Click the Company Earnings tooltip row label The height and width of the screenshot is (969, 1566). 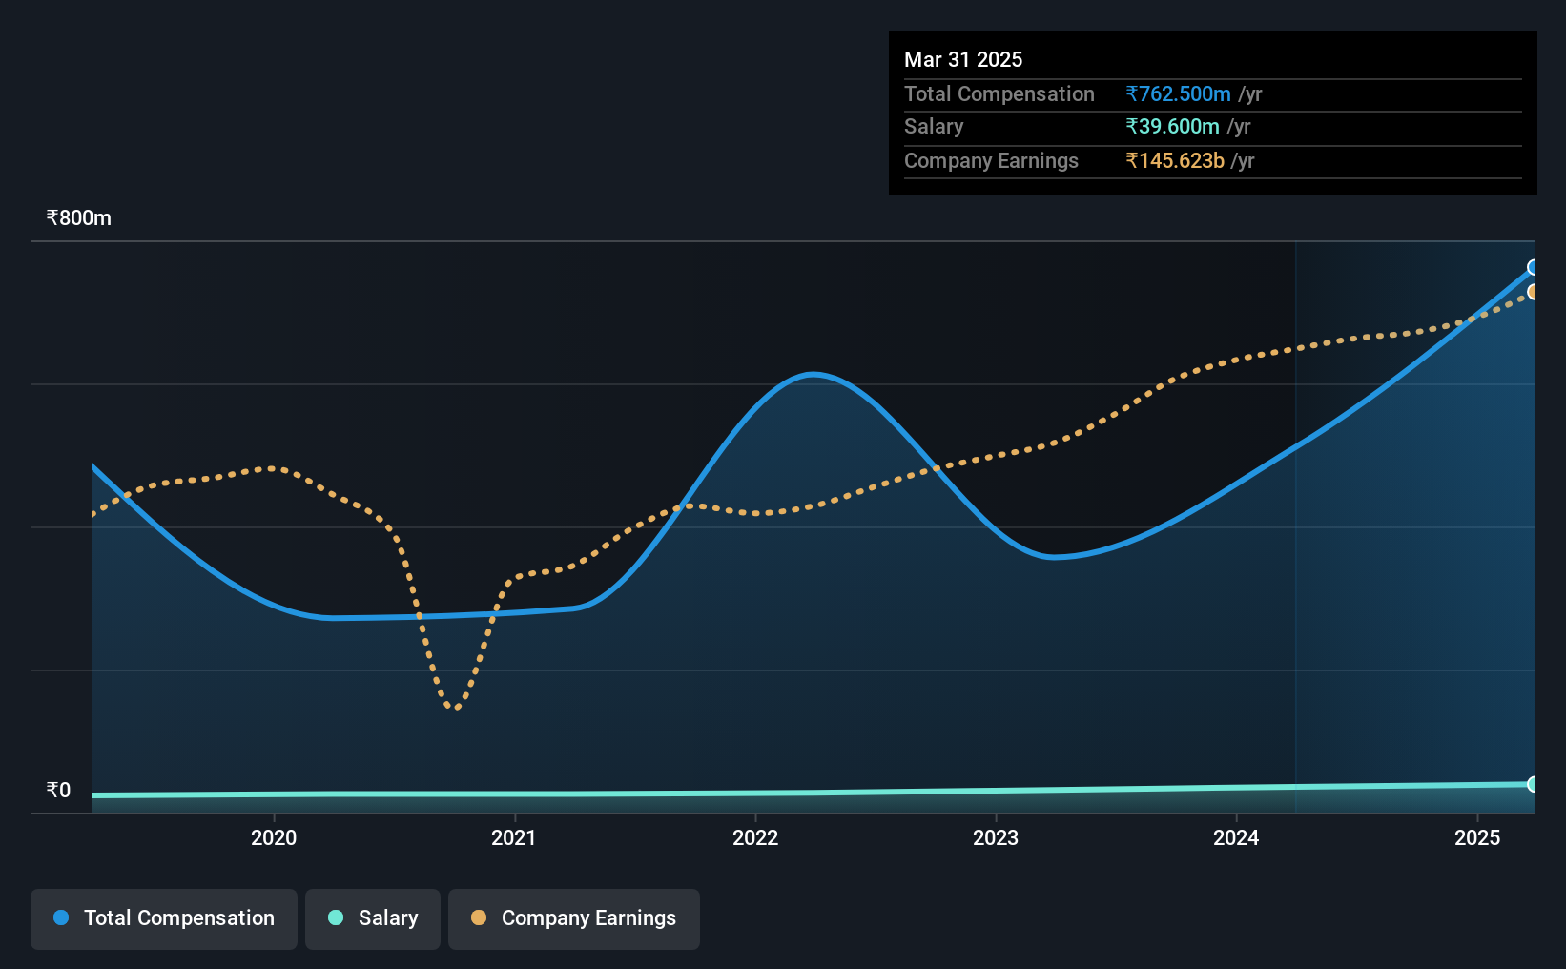pos(991,160)
